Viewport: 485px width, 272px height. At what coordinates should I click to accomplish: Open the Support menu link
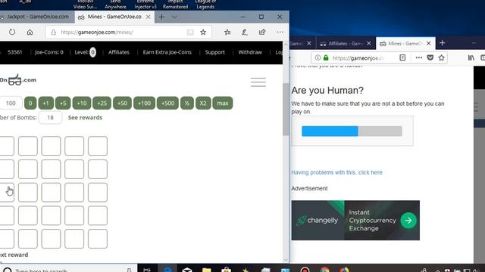click(214, 52)
